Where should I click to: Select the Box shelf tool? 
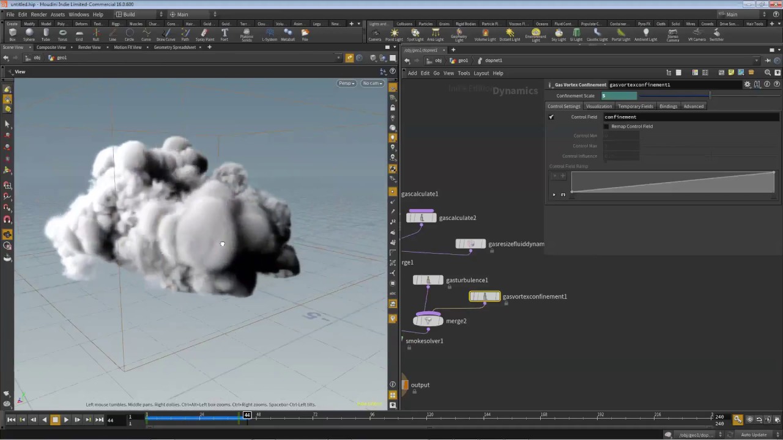12,34
